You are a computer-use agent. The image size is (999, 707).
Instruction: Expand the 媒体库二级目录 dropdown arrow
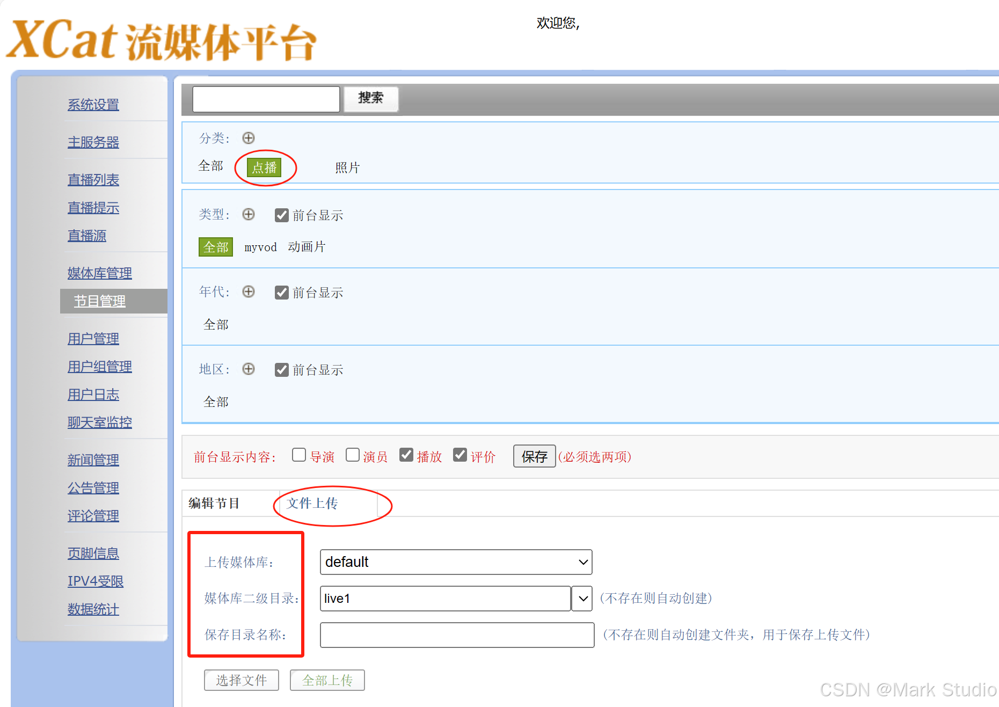click(x=582, y=599)
